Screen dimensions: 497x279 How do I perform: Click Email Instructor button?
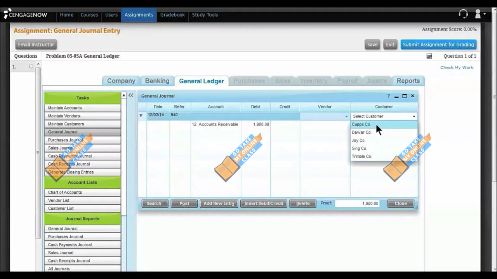click(x=36, y=45)
